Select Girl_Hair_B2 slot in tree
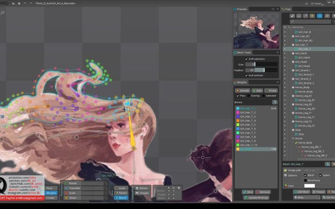Screen dimensions: 335x209 [302, 36]
